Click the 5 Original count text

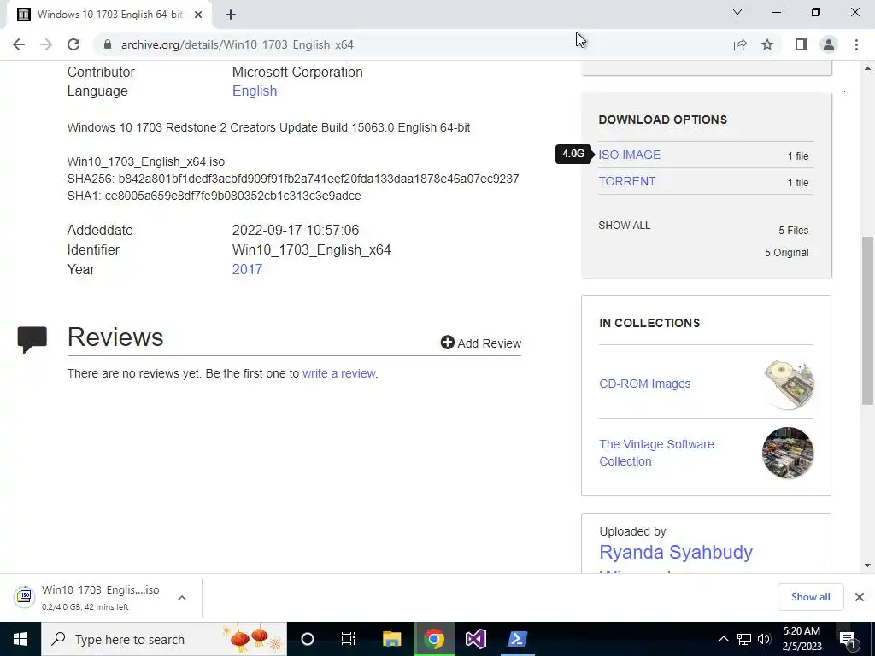coord(786,253)
